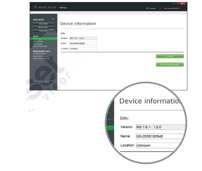Image resolution: width=202 pixels, height=171 pixels.
Task: Open the User Manual entry
Action: click(37, 44)
